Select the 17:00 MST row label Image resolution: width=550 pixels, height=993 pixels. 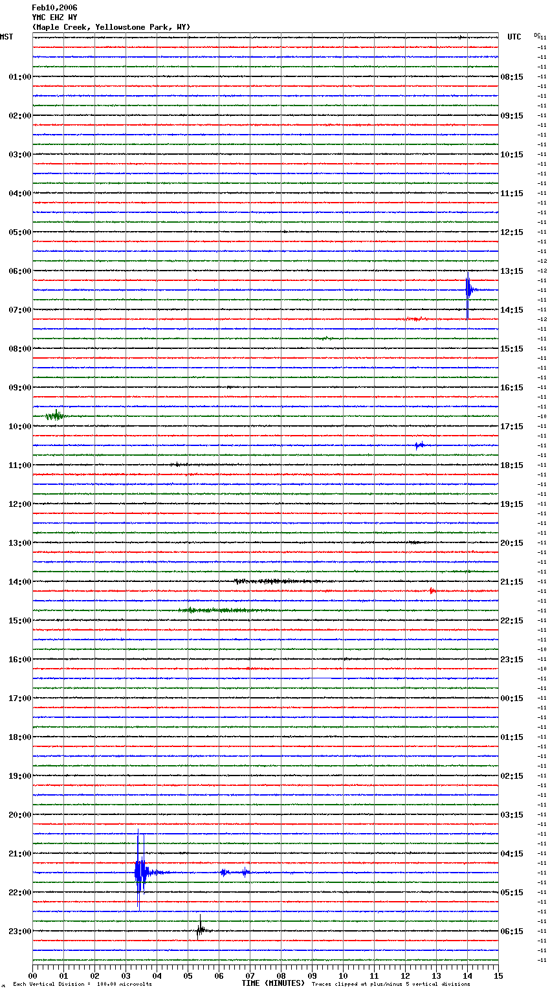coord(20,698)
